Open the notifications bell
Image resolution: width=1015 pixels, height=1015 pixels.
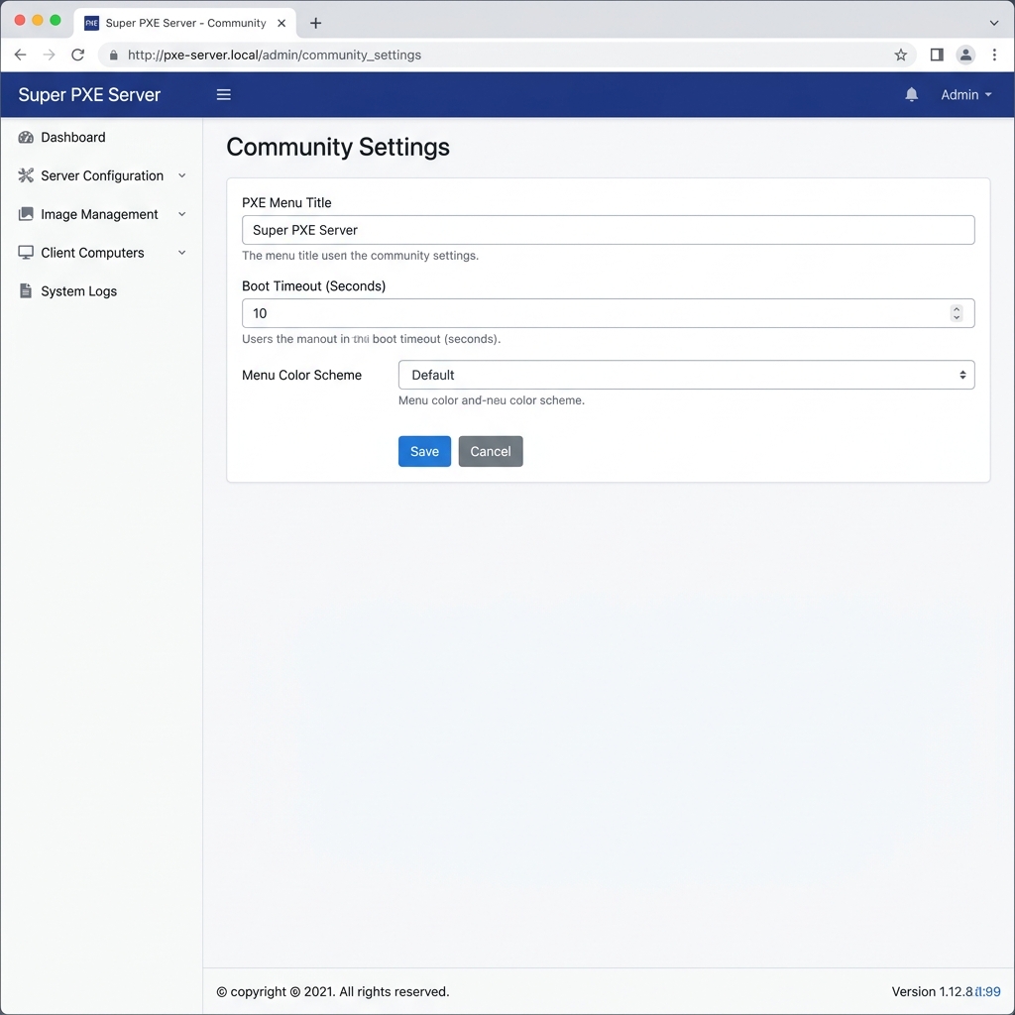[912, 94]
